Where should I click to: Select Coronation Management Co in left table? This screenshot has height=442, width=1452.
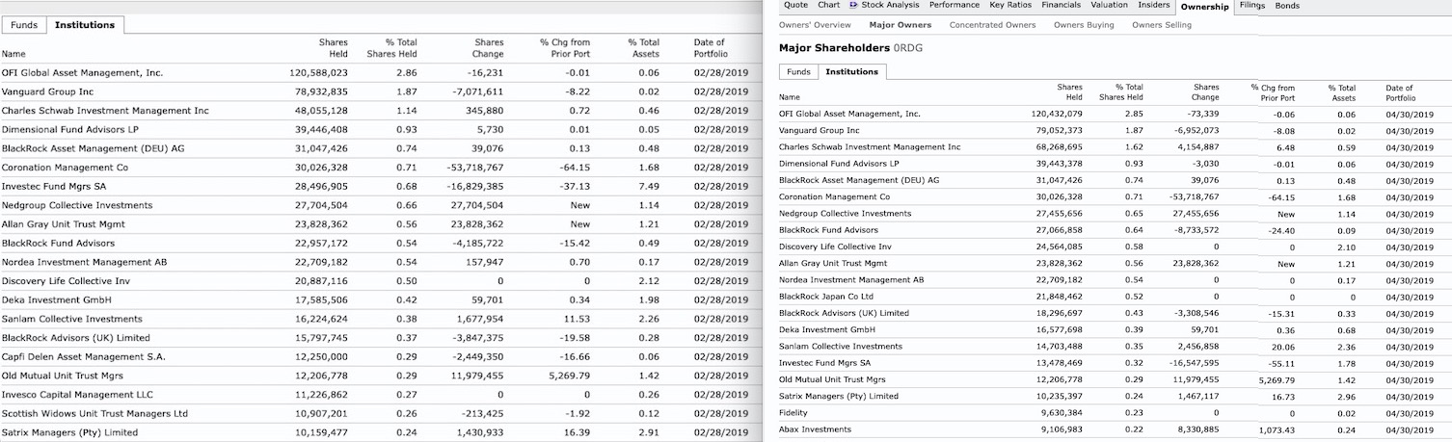[65, 168]
